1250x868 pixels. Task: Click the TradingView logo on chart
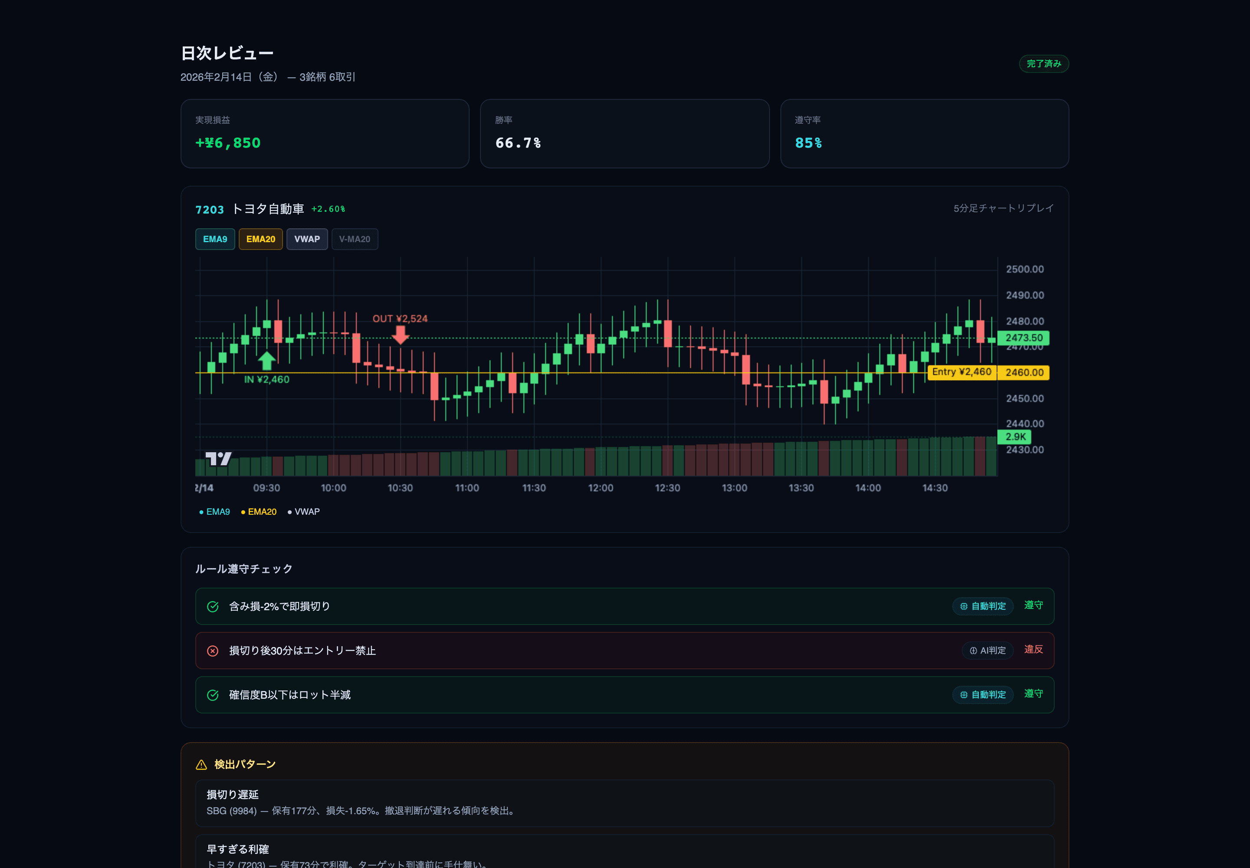click(218, 458)
